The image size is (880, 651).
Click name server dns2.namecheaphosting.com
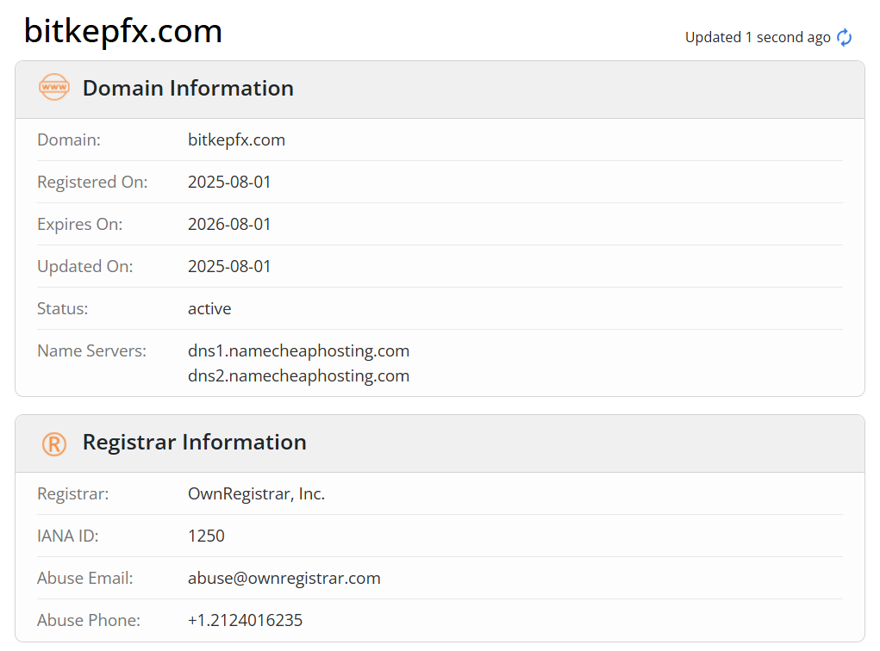(x=298, y=375)
